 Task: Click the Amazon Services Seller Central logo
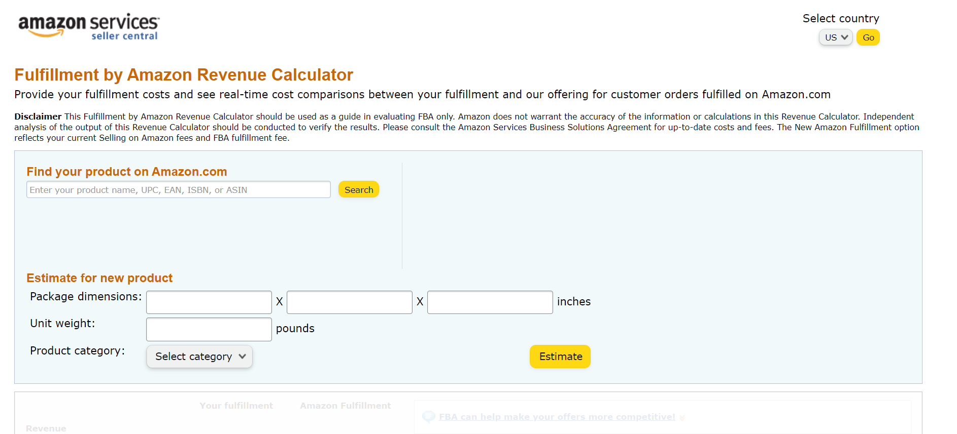[89, 27]
